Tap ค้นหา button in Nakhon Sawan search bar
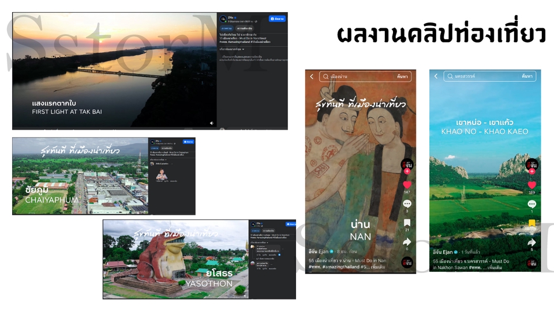 tap(527, 76)
